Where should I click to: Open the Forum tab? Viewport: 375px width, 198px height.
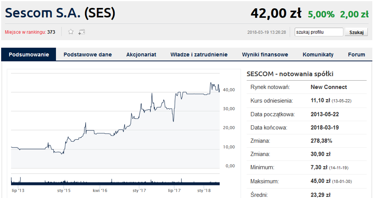[357, 54]
